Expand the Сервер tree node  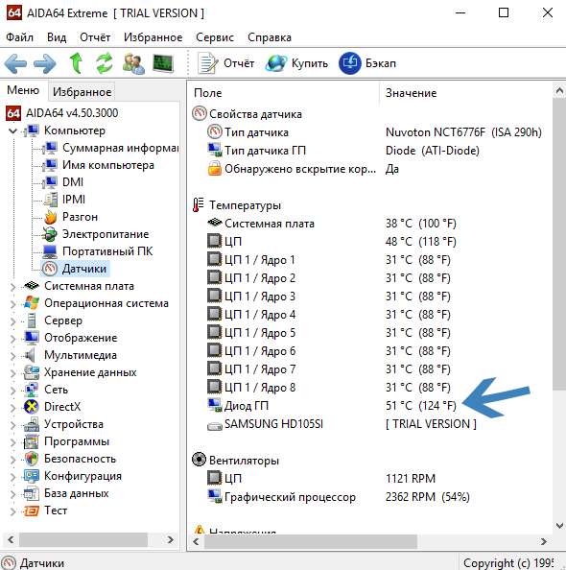tap(12, 321)
